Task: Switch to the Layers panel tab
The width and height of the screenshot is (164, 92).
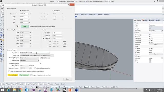Action: coord(145,20)
